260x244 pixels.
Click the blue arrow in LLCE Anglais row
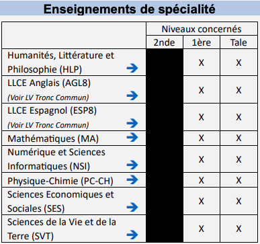point(132,95)
